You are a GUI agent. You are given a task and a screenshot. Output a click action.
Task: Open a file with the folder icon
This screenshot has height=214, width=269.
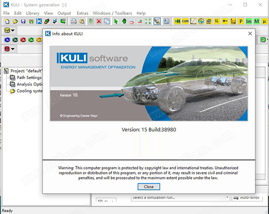(x=15, y=21)
